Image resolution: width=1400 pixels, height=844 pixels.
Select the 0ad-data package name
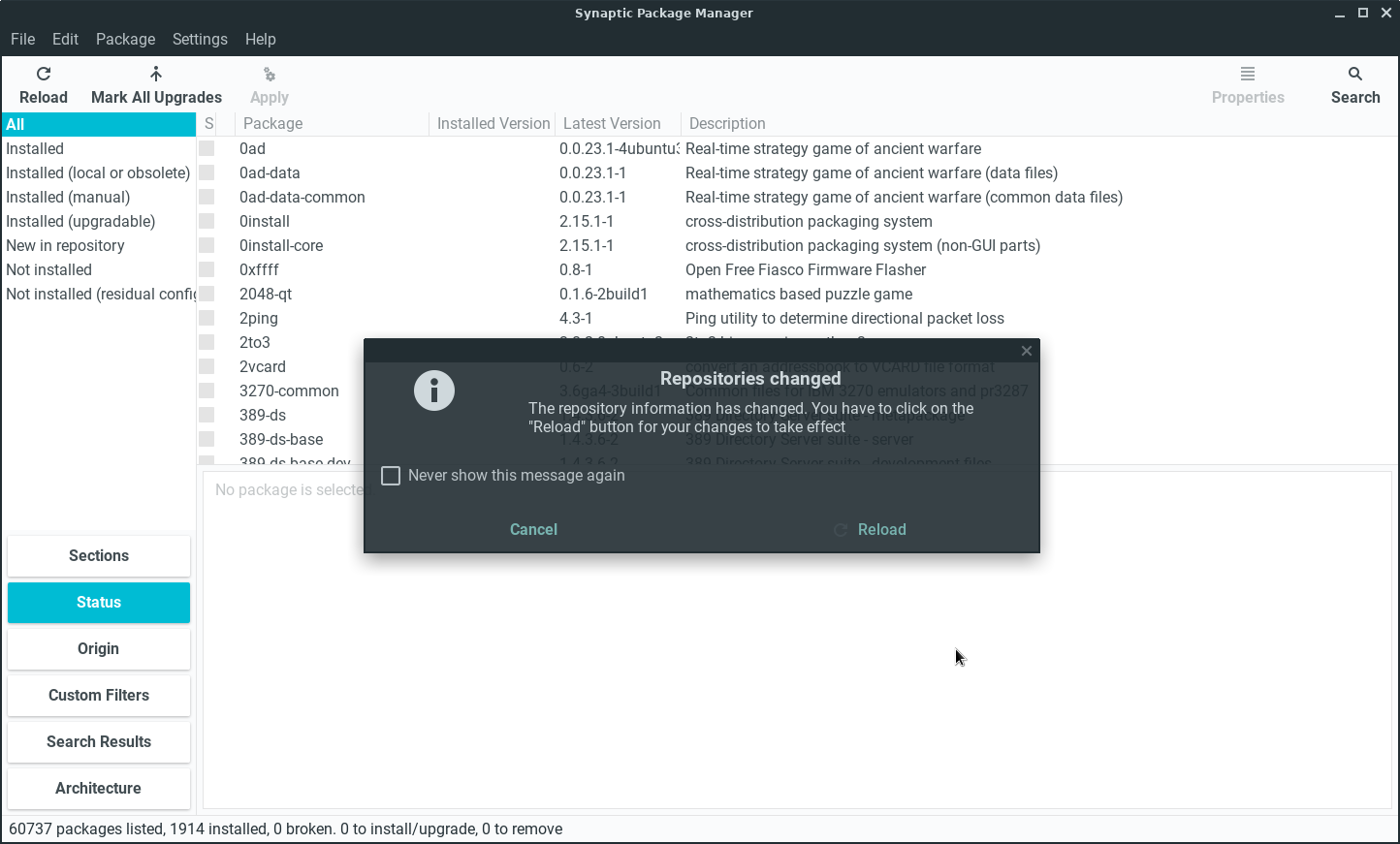pos(270,172)
